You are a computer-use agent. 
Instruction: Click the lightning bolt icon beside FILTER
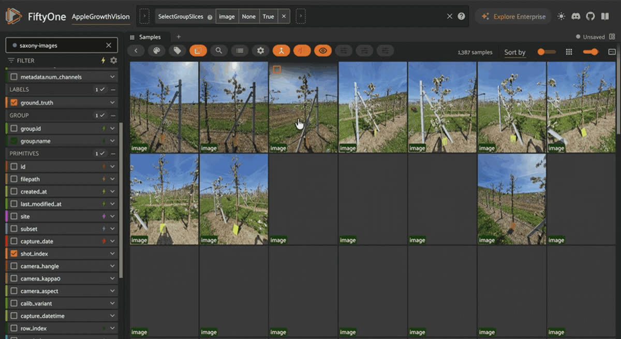click(x=103, y=60)
